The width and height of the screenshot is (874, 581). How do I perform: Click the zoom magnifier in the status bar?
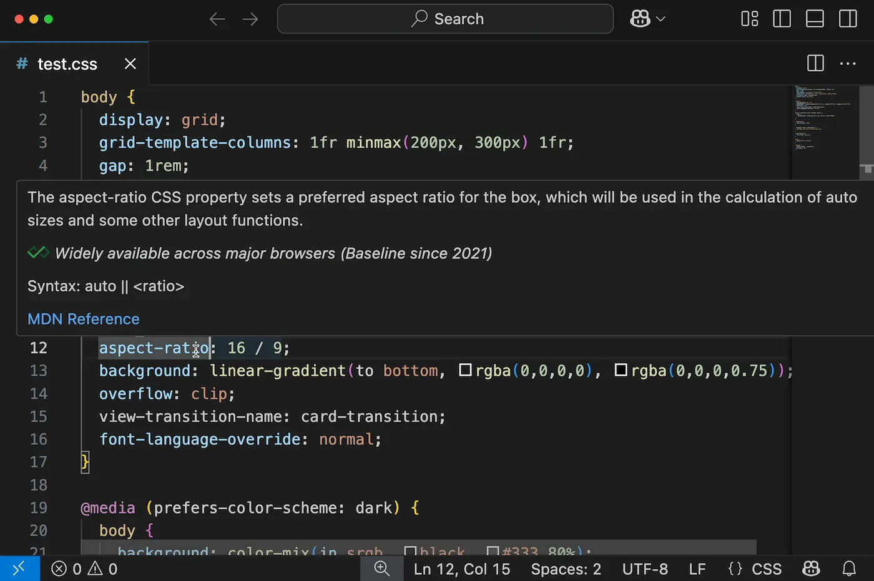pyautogui.click(x=381, y=569)
